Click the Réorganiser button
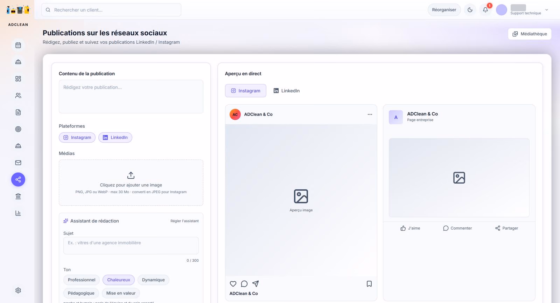The height and width of the screenshot is (303, 560). coord(444,10)
